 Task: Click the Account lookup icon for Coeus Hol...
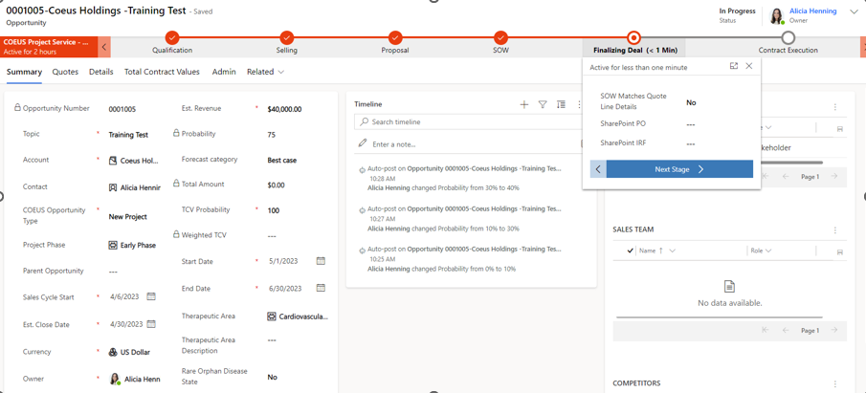(x=113, y=161)
